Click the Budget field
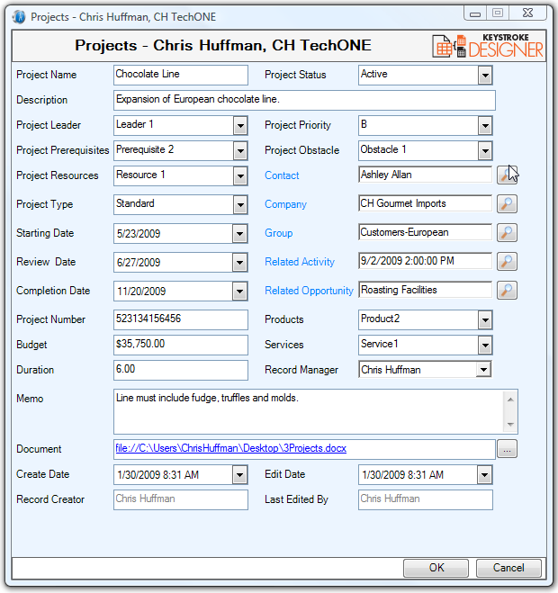 coord(181,345)
